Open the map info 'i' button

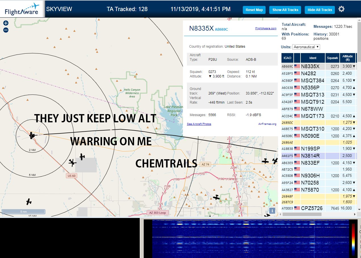(272, 211)
